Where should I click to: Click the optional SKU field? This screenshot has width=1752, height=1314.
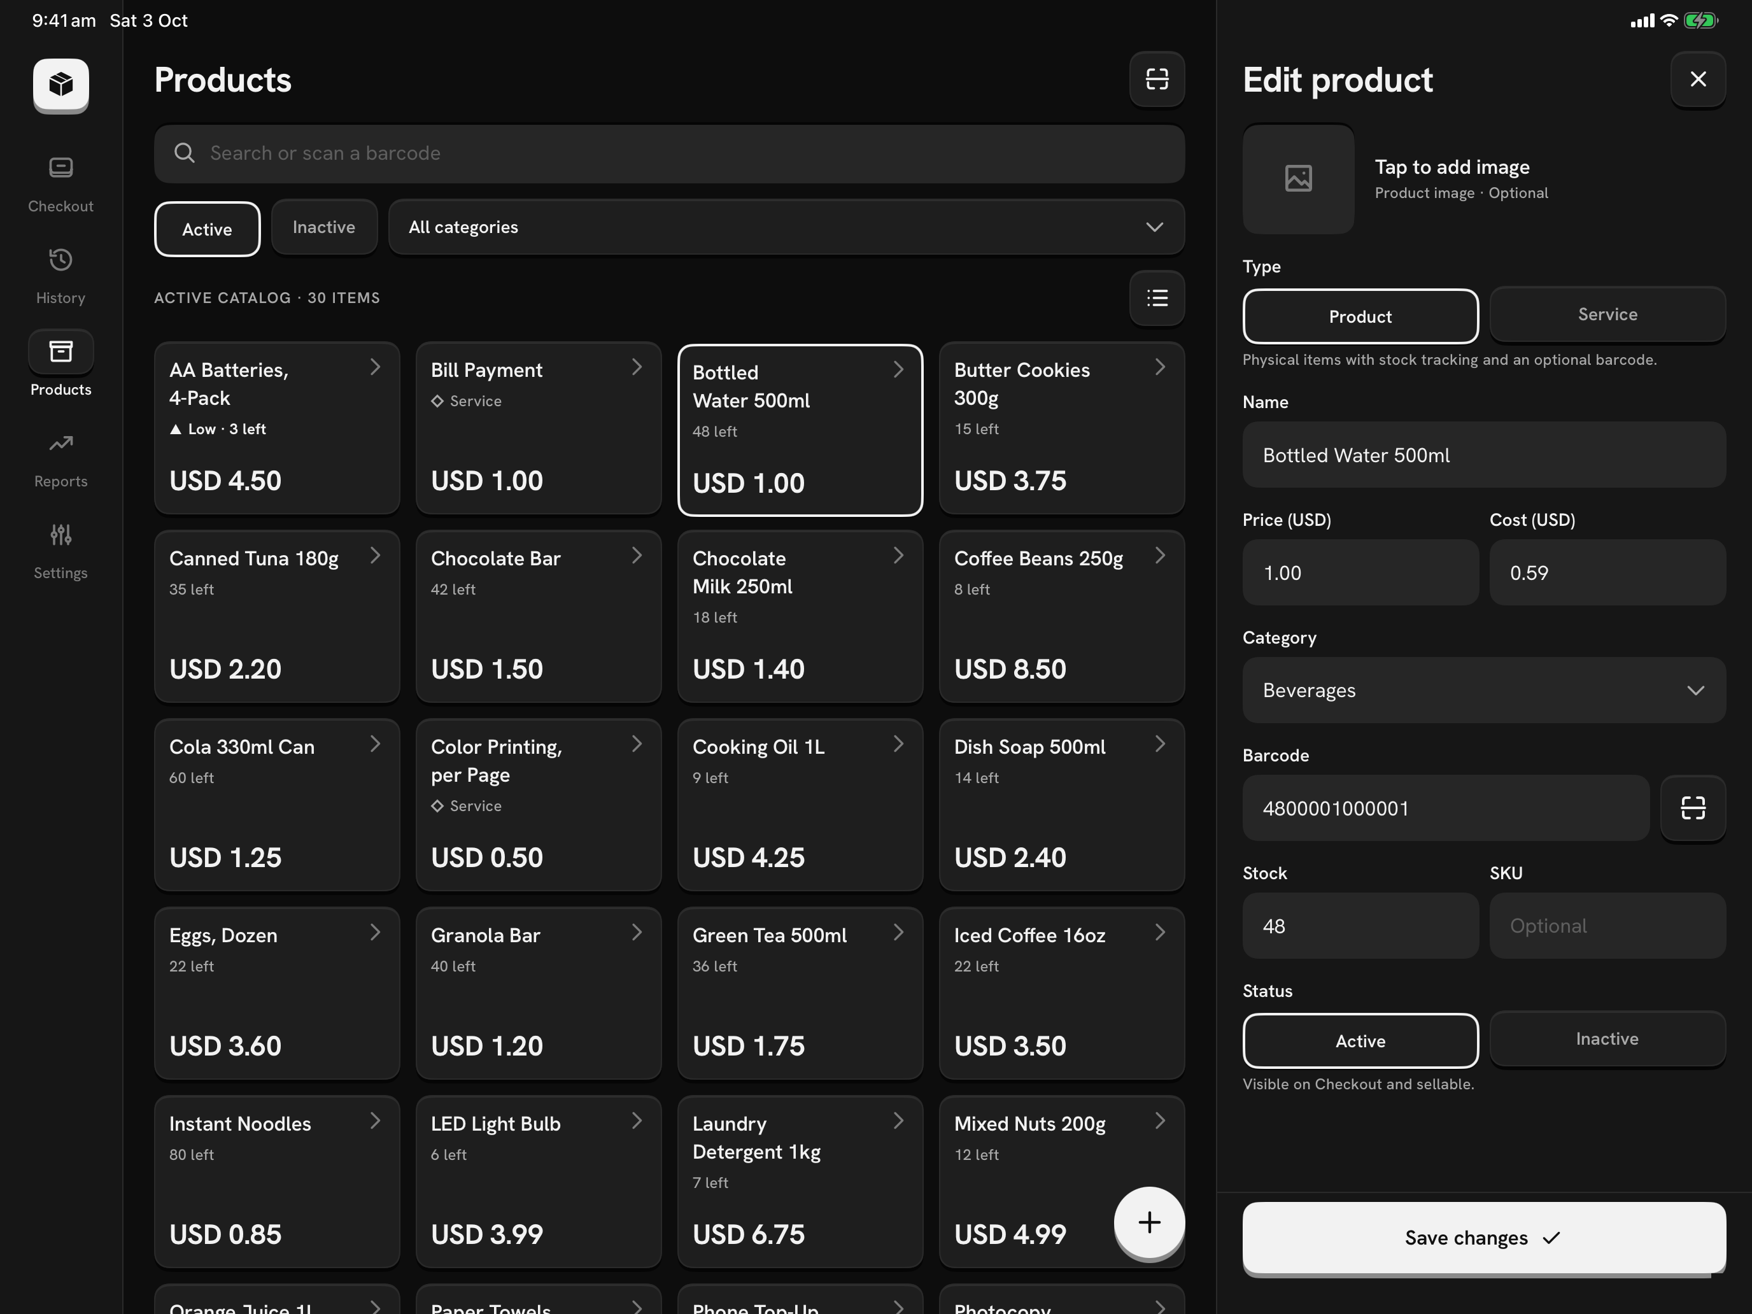point(1608,926)
